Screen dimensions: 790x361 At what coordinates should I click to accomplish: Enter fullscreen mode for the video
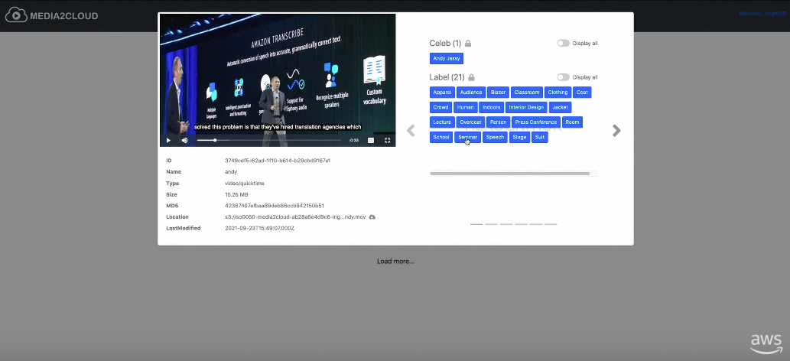click(388, 140)
